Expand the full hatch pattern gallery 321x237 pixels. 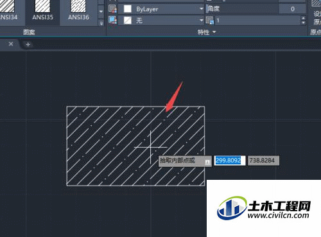coord(101,22)
